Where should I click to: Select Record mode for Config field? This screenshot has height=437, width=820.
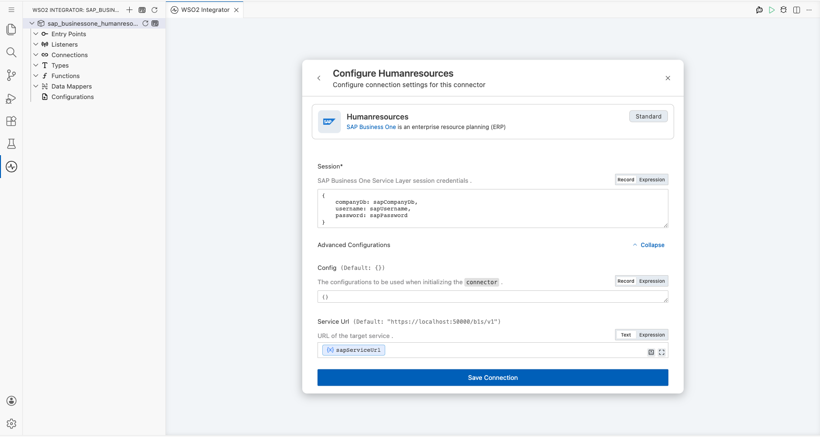pos(626,281)
